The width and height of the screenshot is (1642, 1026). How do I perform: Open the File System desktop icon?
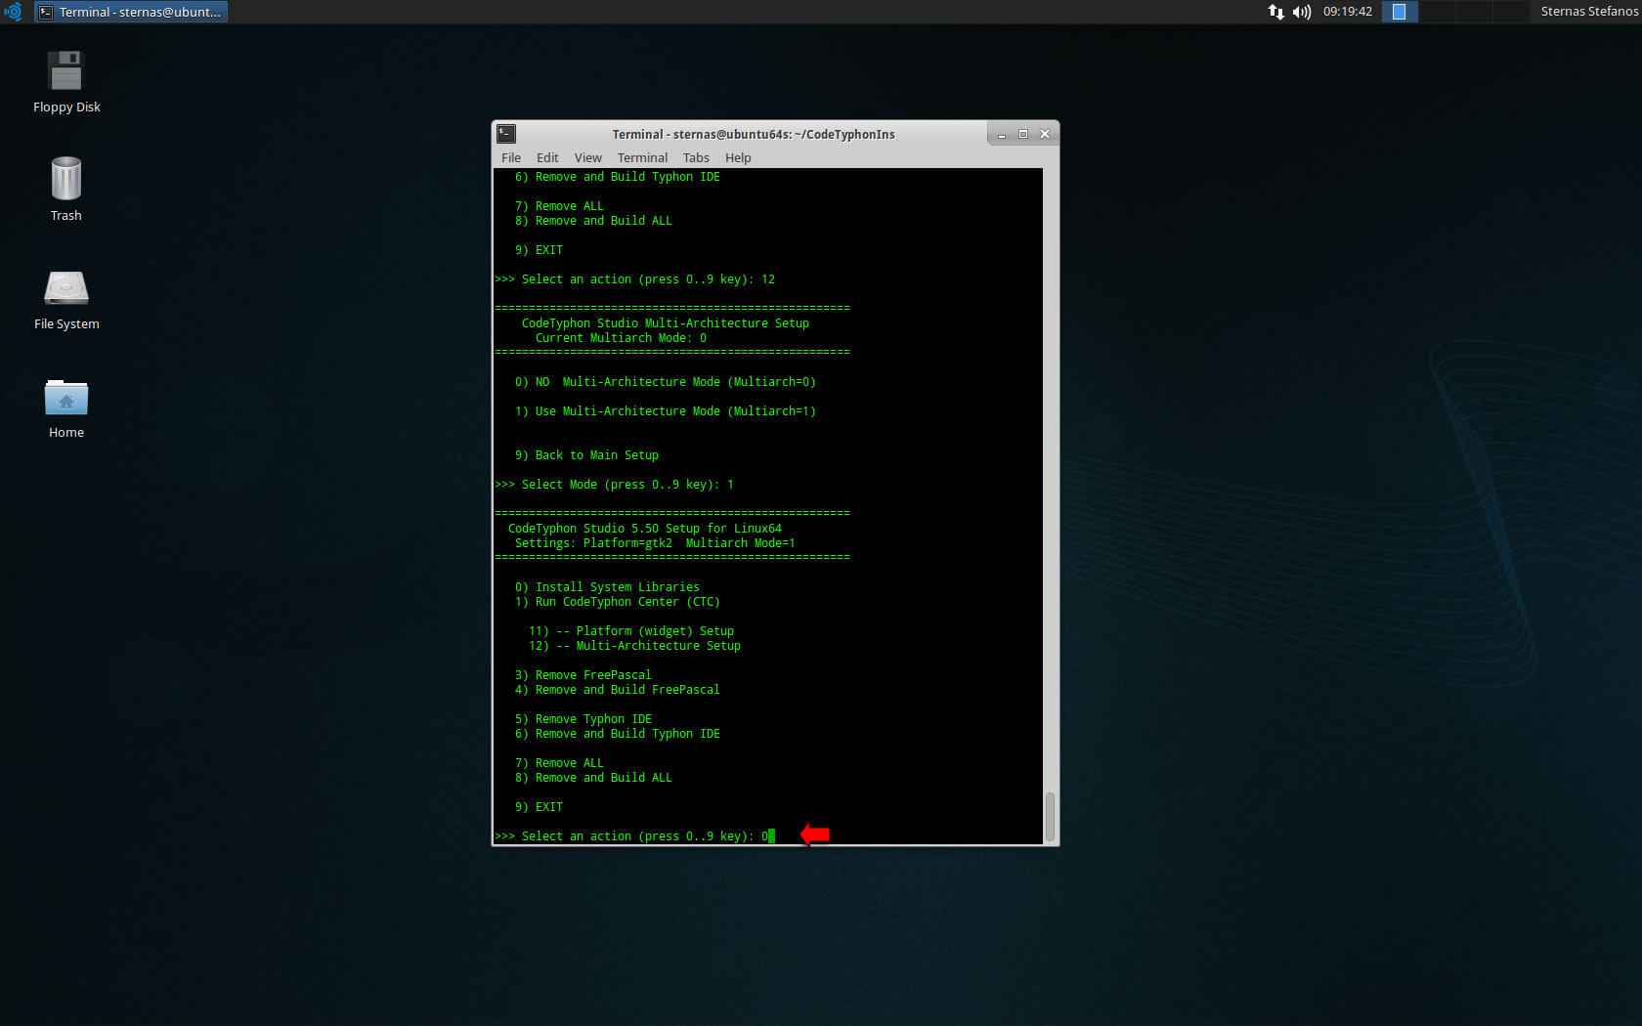pyautogui.click(x=65, y=299)
